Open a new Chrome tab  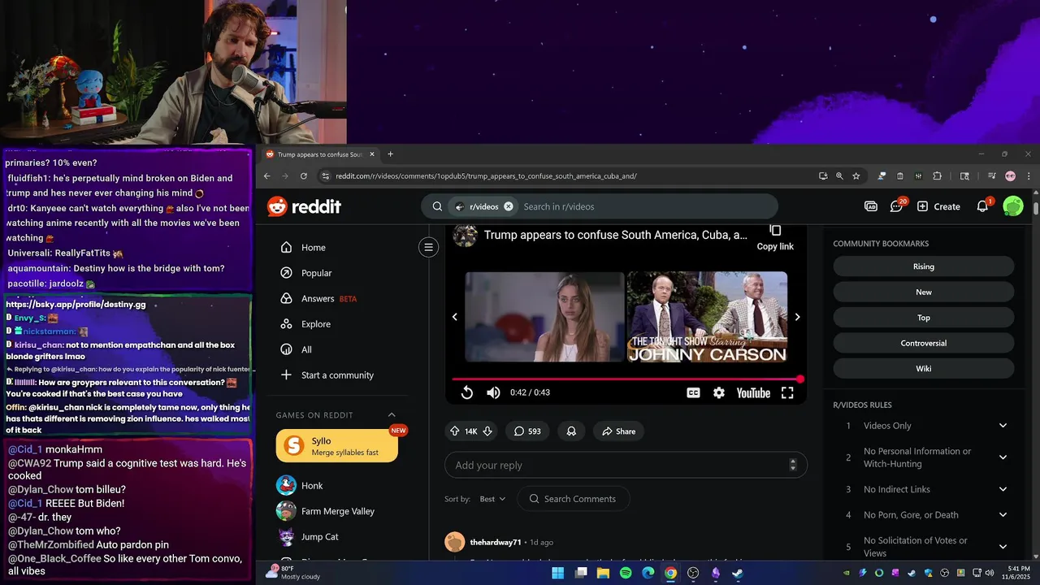pyautogui.click(x=390, y=154)
